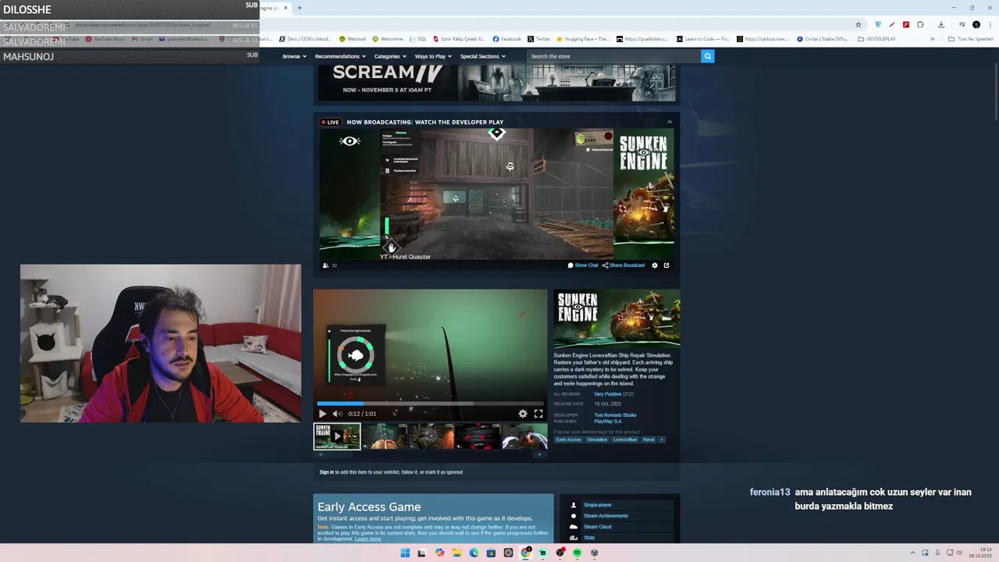Click the Early Access tag
The height and width of the screenshot is (562, 999).
[568, 439]
